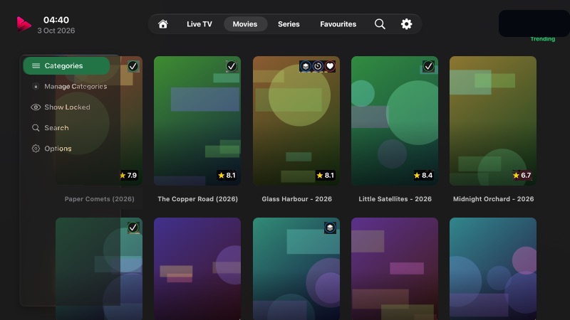This screenshot has width=570, height=320.
Task: Click the pink play-logo app icon
Action: 24,24
